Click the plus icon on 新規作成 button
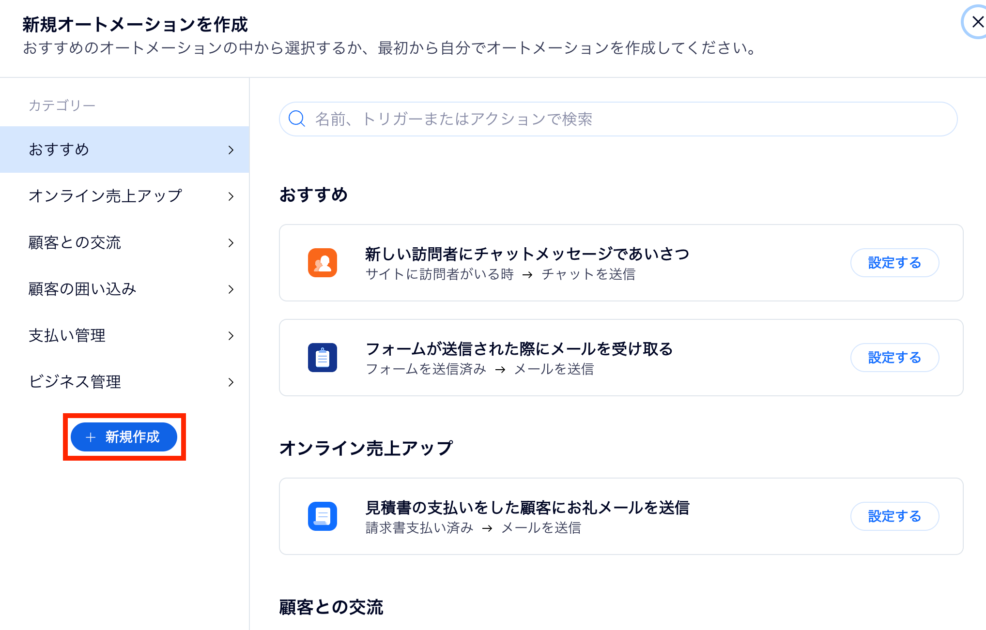Screen dimensions: 986x630 click(x=91, y=437)
